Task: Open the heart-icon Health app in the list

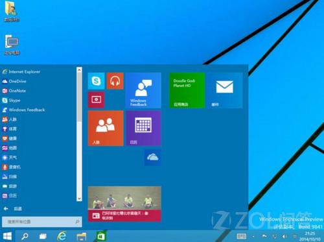Action: pos(10,138)
